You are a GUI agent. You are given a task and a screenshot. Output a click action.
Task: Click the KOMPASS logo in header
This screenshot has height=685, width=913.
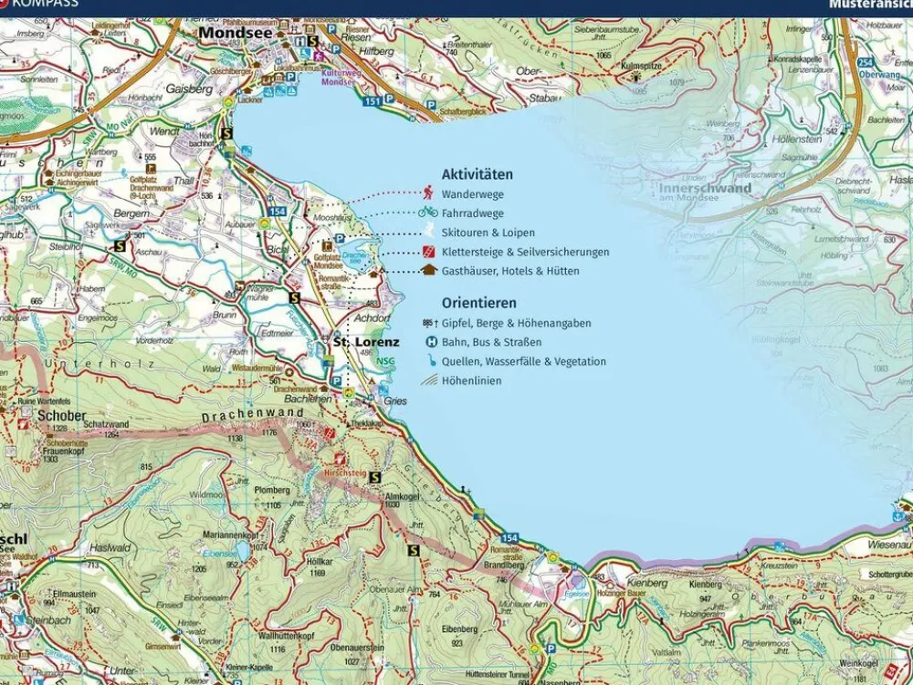[40, 4]
